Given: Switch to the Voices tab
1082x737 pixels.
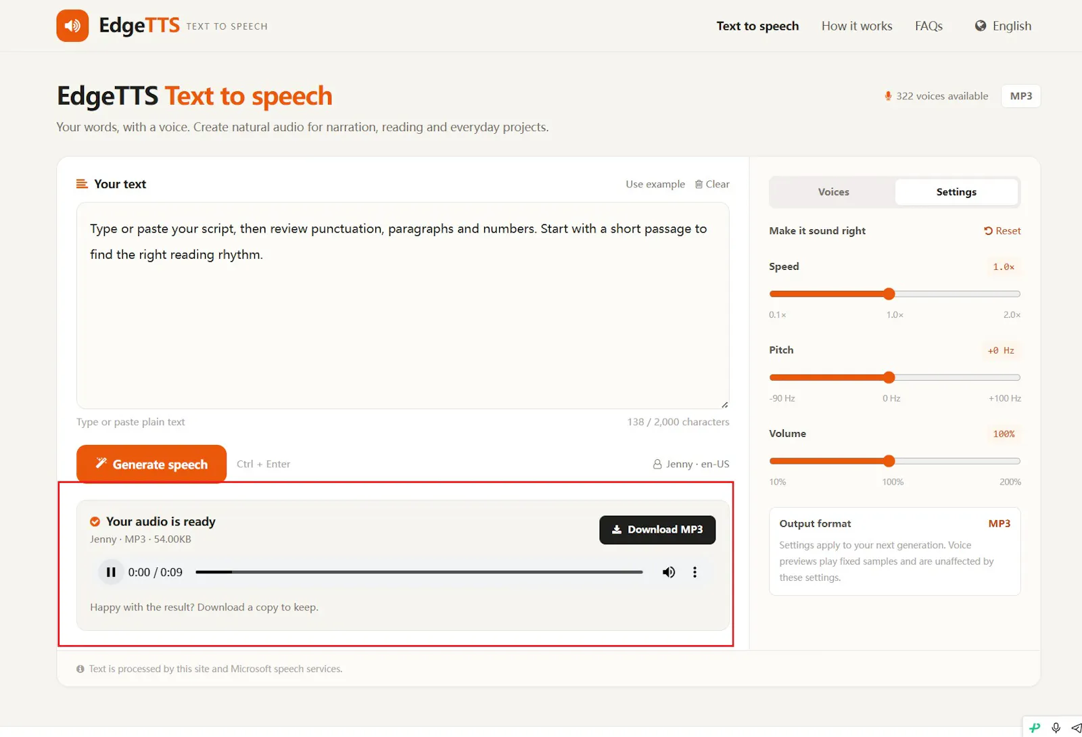Looking at the screenshot, I should click(x=833, y=192).
